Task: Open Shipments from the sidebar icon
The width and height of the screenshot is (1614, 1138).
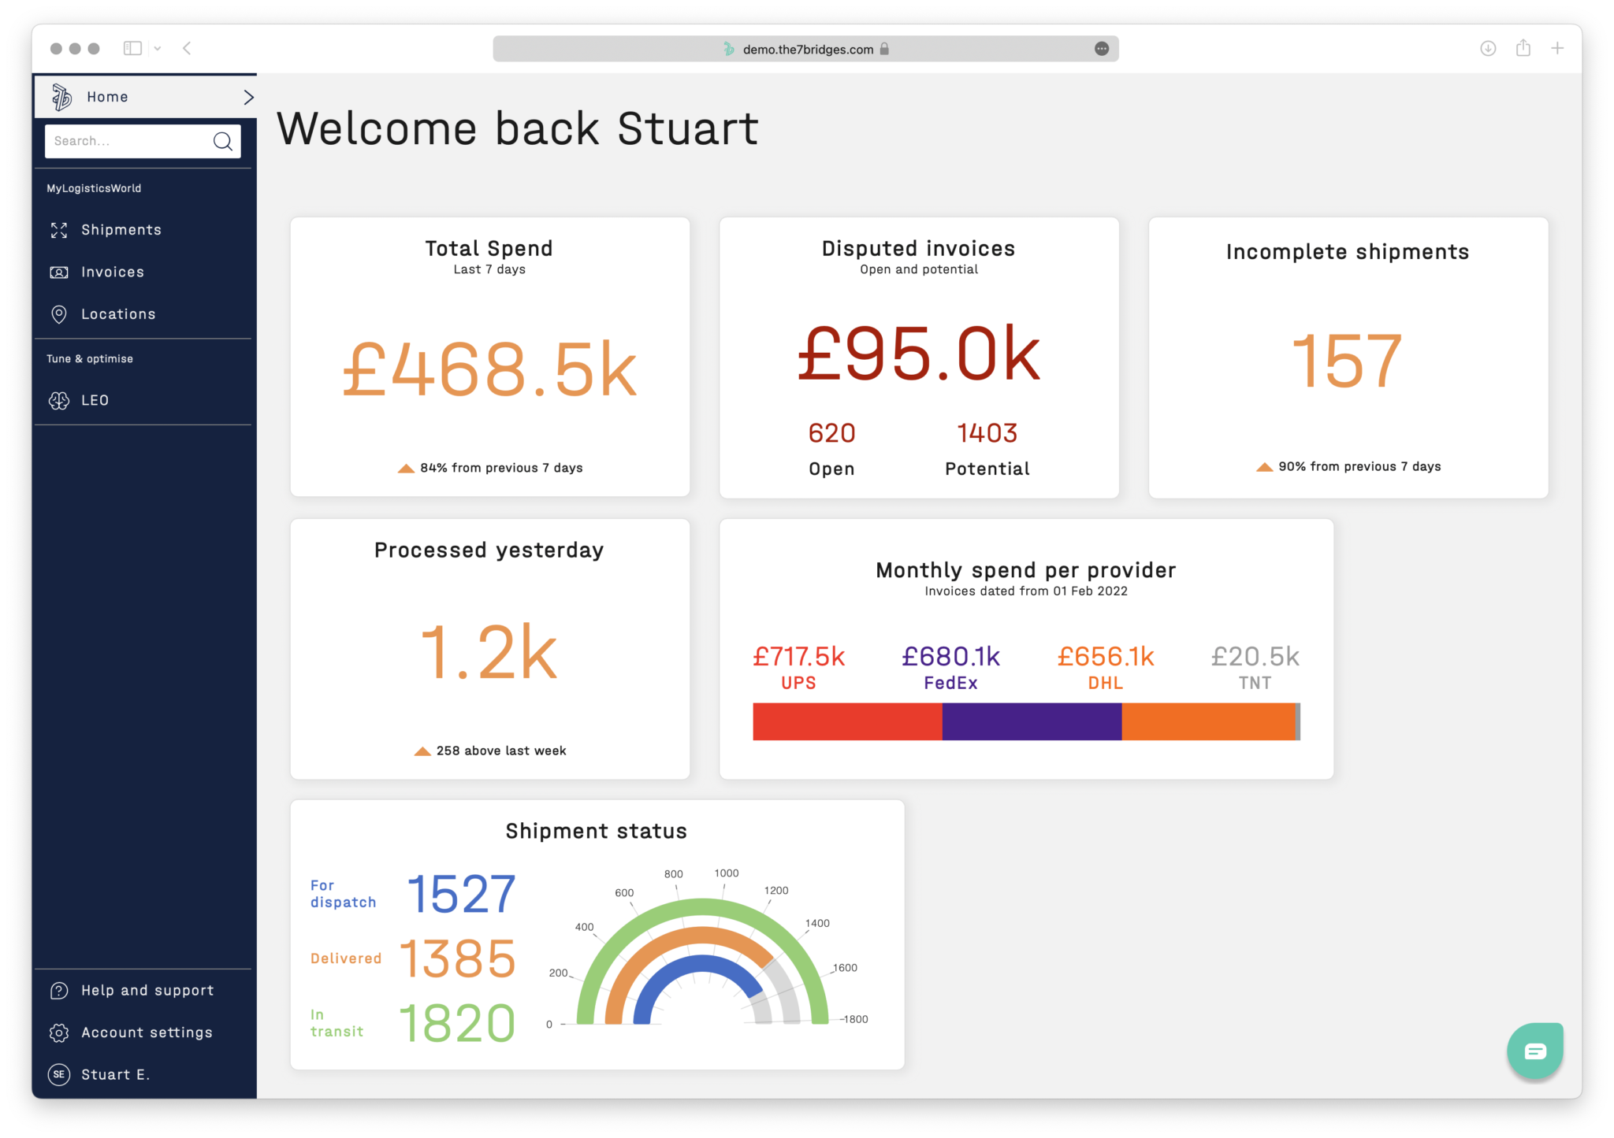Action: pos(59,230)
